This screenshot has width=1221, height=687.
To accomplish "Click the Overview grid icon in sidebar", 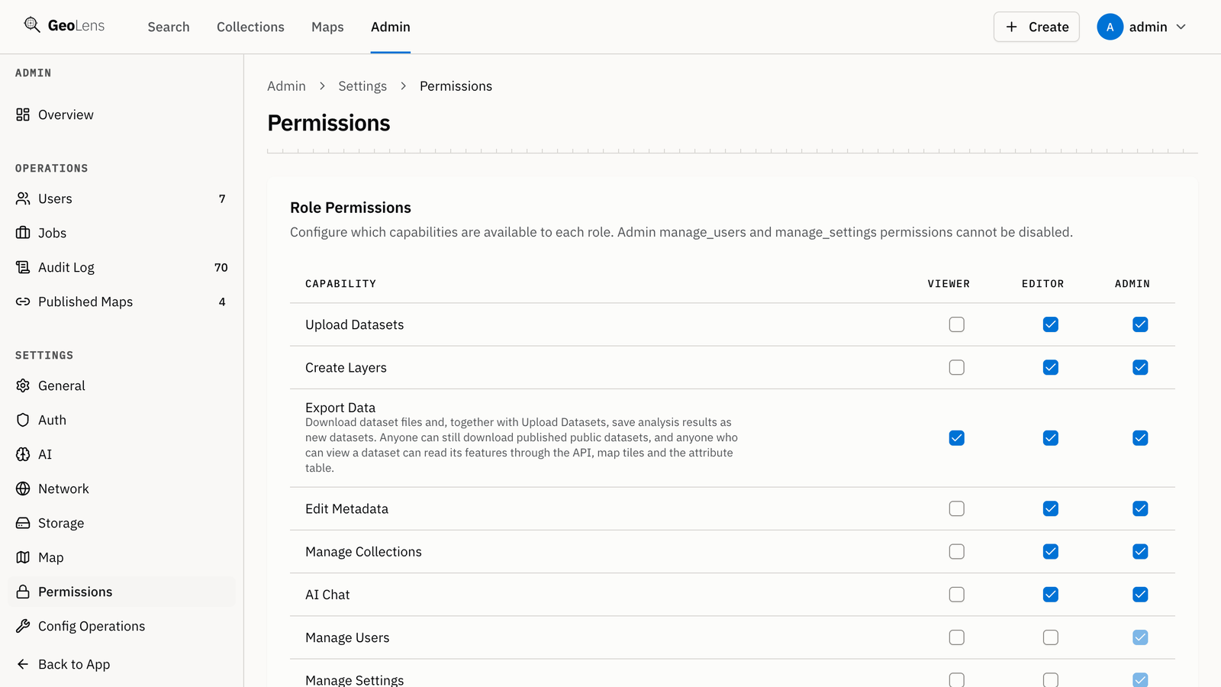I will (x=23, y=114).
